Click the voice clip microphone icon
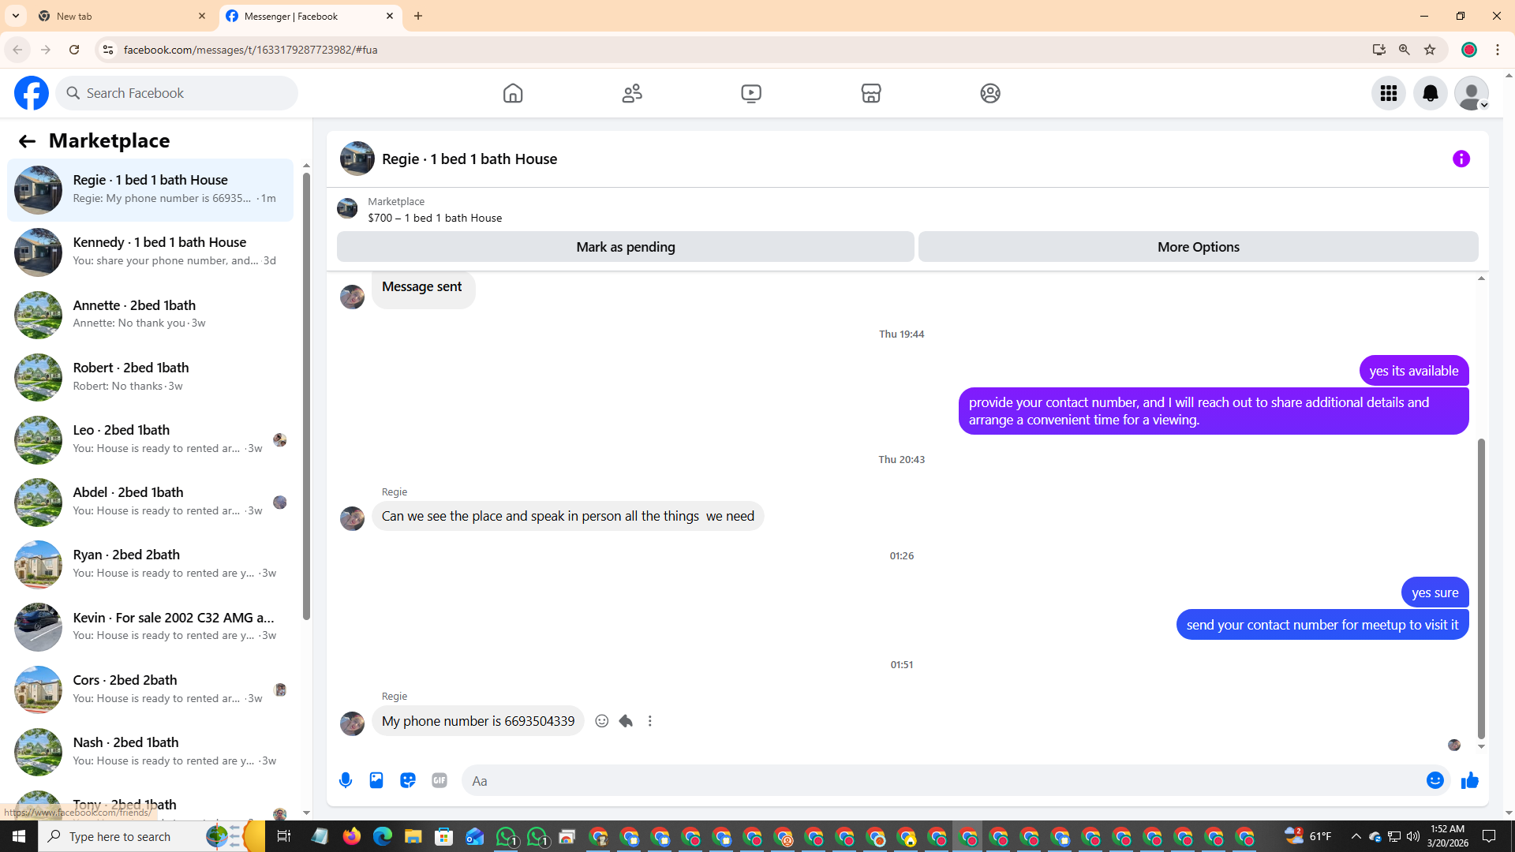The image size is (1515, 852). point(346,780)
